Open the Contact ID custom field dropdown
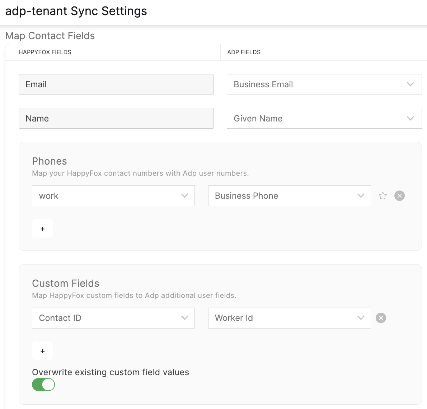 click(x=113, y=318)
